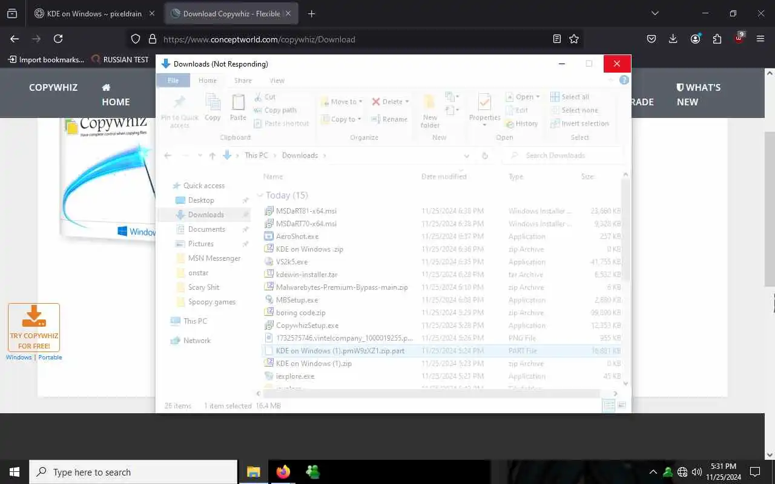Click the Search Downloads field
Screen dimensions: 775x484
[562, 155]
